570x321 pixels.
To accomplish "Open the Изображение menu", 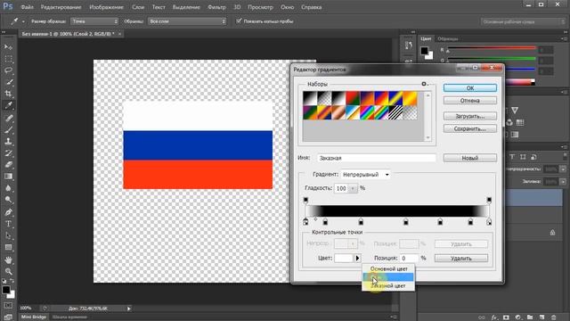I will 107,7.
